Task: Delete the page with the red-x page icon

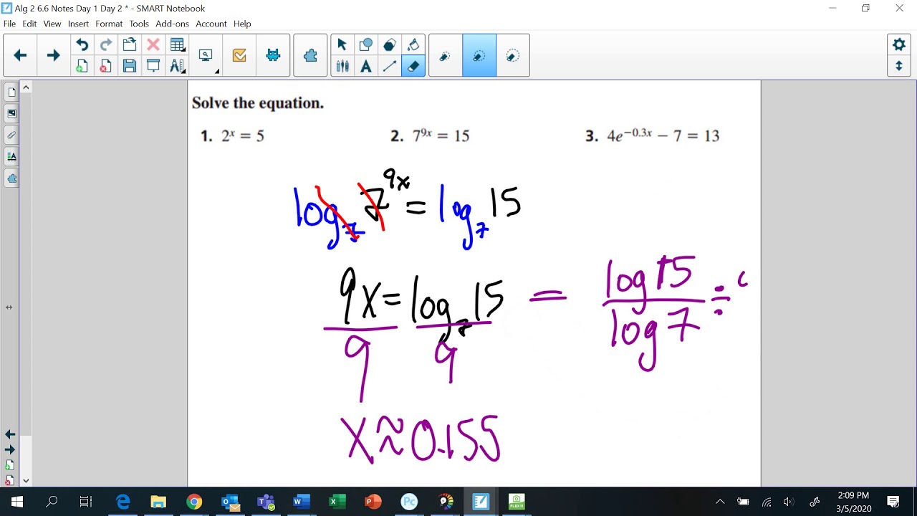Action: 105,66
